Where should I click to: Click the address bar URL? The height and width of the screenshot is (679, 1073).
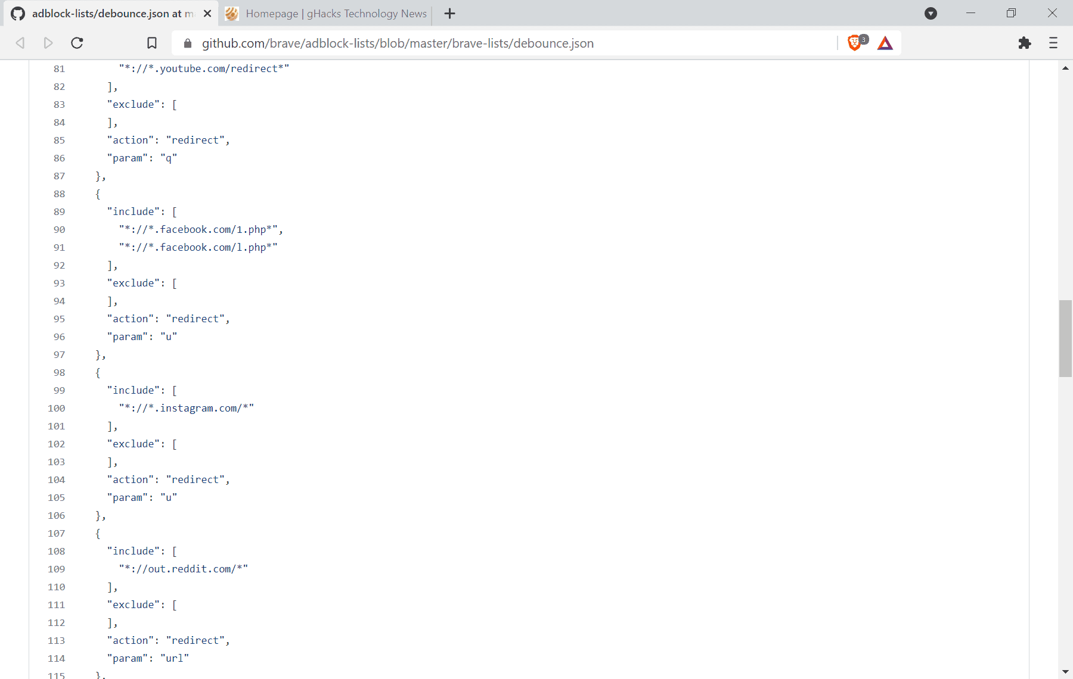[398, 43]
